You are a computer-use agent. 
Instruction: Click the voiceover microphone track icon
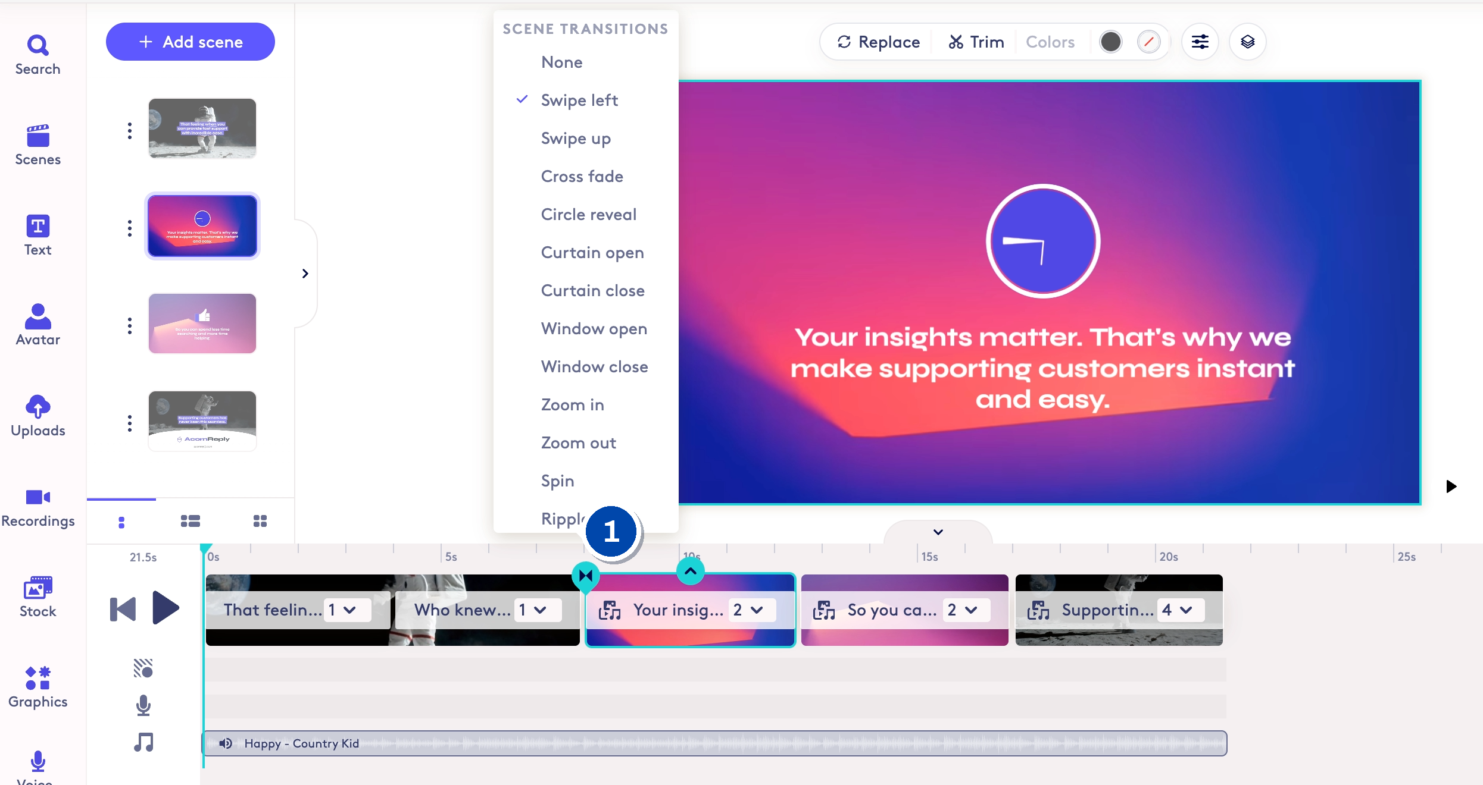coord(143,705)
